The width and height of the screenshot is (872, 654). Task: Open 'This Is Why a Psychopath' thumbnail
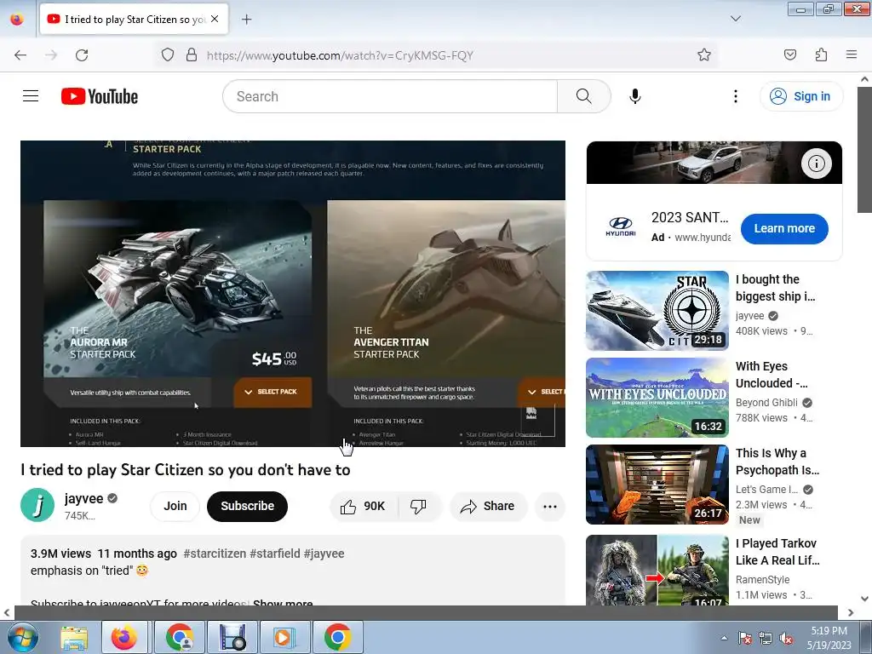click(x=657, y=485)
